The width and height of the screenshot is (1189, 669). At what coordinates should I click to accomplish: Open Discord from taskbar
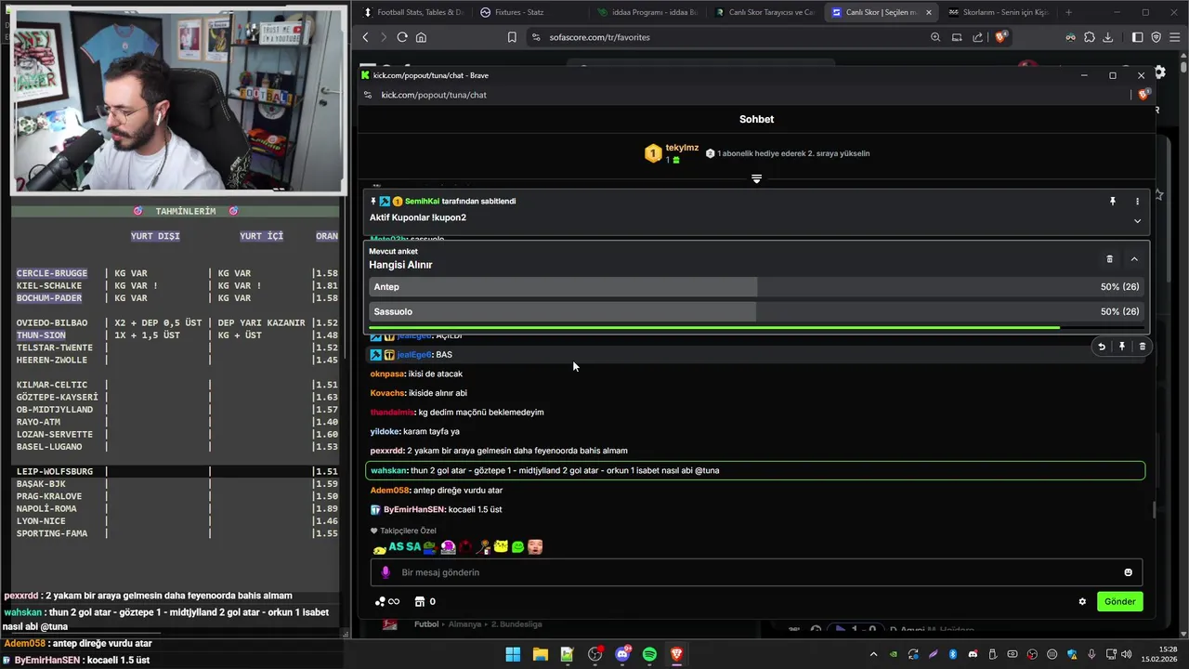pos(622,654)
